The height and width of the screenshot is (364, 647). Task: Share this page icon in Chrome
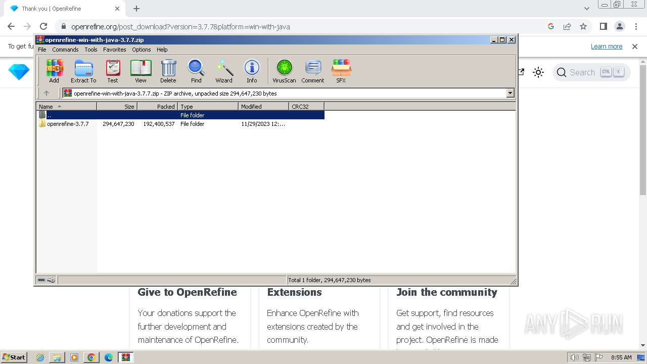pos(567,26)
